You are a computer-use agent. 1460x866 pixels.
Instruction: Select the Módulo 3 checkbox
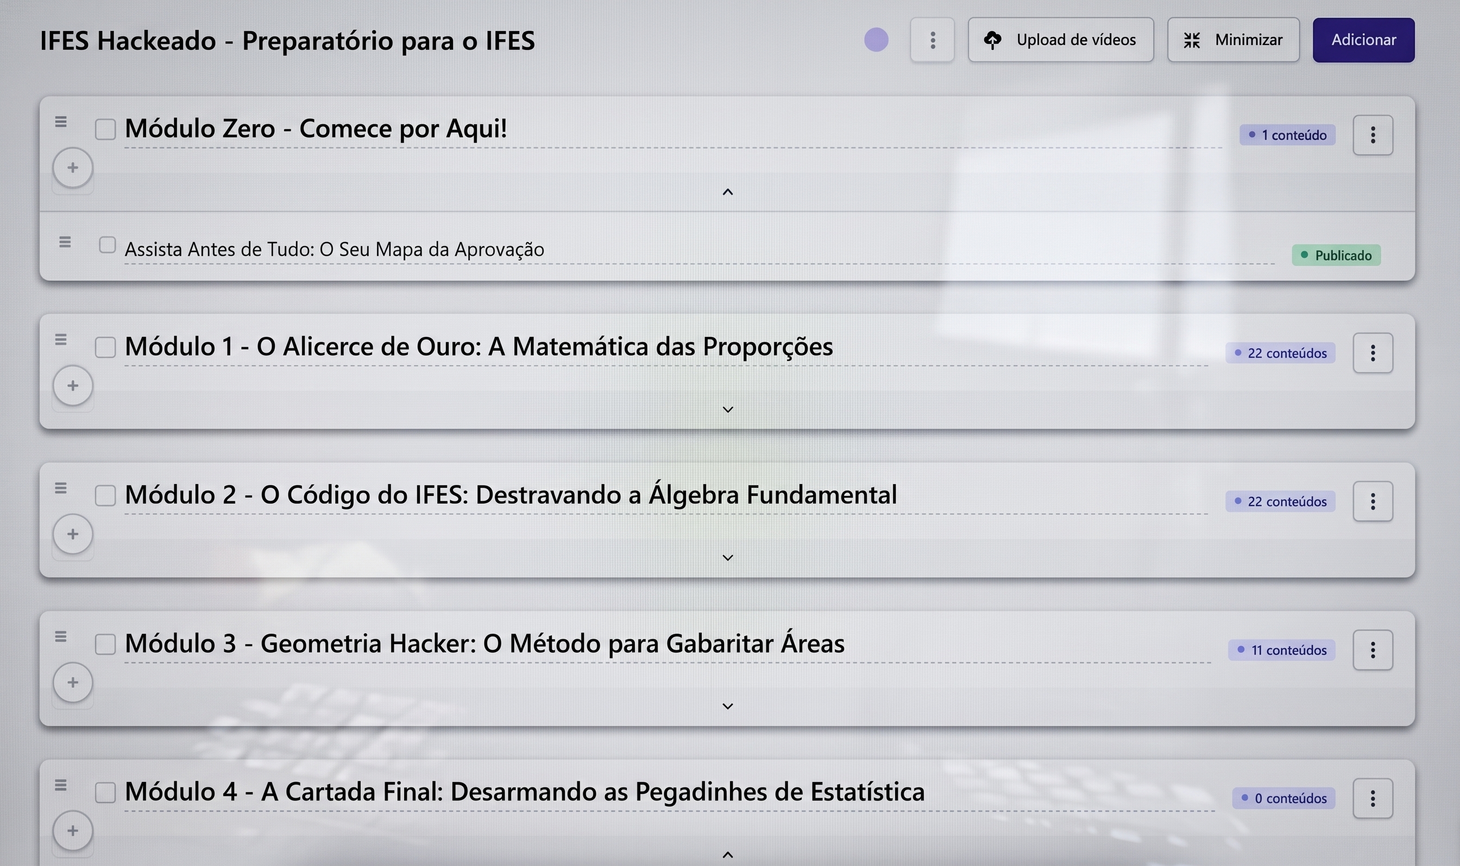coord(105,644)
